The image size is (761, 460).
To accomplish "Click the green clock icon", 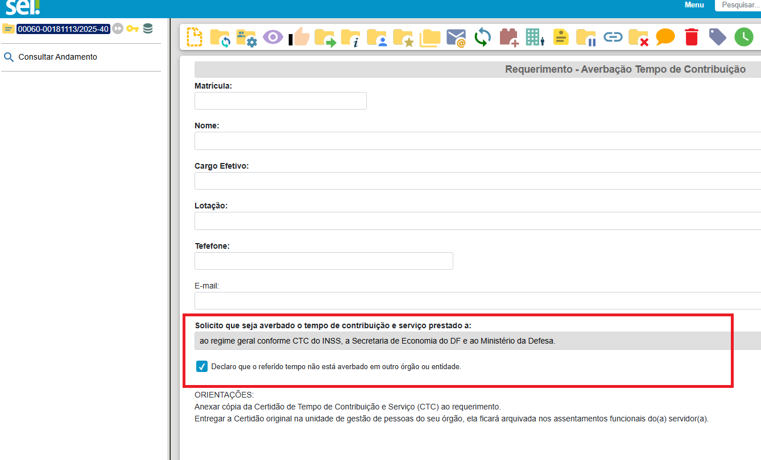I will click(743, 37).
